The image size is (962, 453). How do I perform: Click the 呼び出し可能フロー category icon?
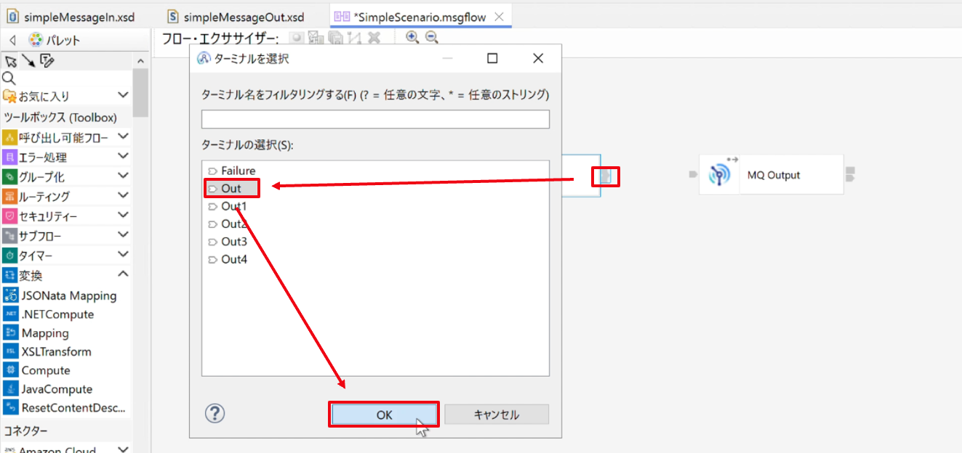click(9, 137)
